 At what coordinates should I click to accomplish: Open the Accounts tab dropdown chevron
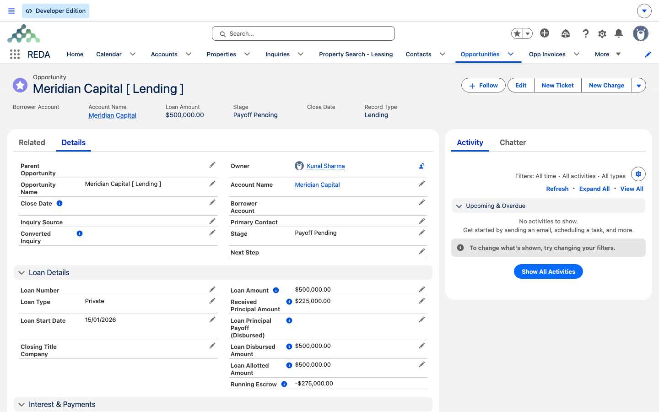189,54
